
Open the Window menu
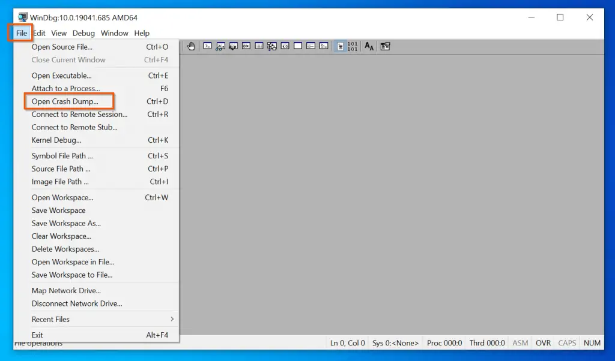pos(114,33)
